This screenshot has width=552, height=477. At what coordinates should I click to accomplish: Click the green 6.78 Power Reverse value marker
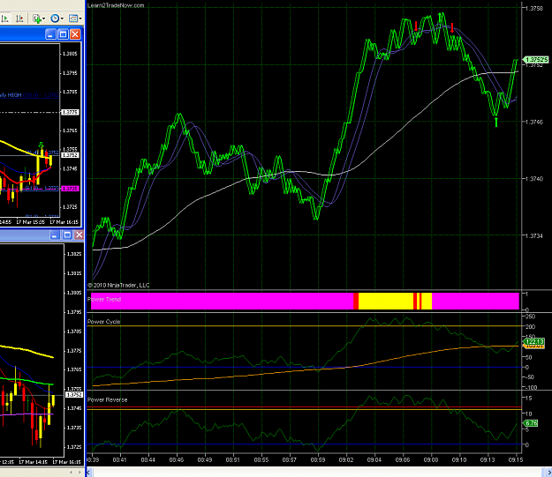click(x=531, y=423)
